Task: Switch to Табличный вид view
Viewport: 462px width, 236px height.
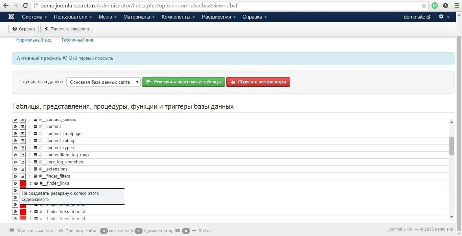Action: (77, 40)
